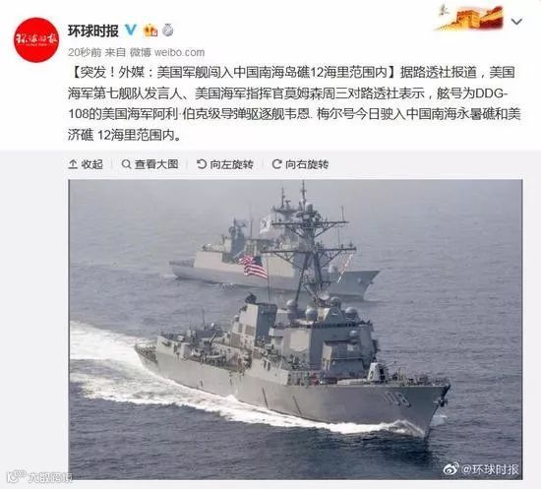
Task: Open the 环球时报 round red avatar
Action: (36, 39)
